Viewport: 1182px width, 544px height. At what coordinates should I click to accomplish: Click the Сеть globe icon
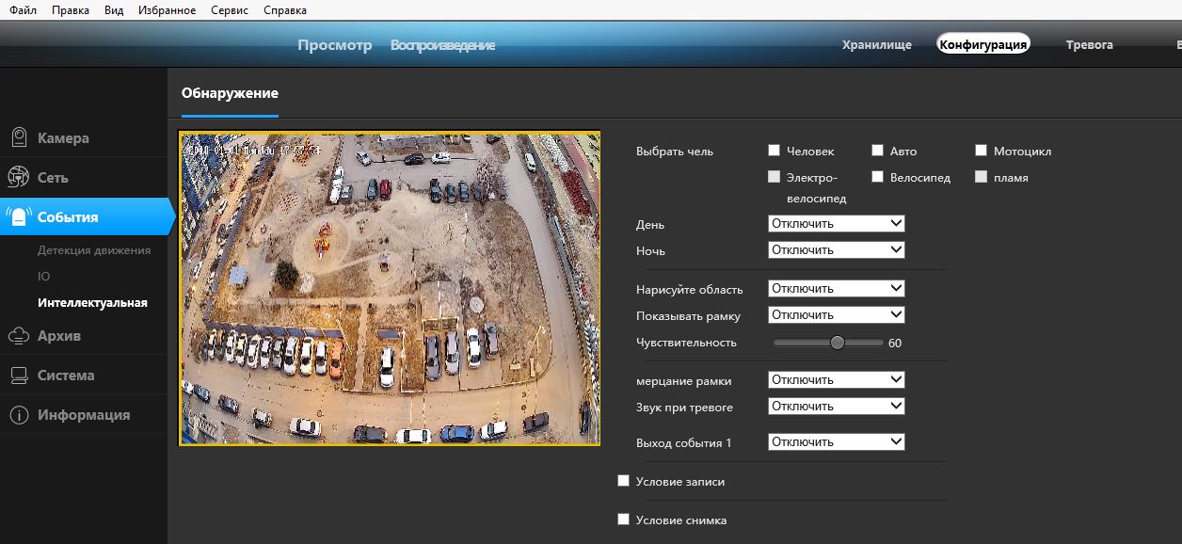pos(18,177)
